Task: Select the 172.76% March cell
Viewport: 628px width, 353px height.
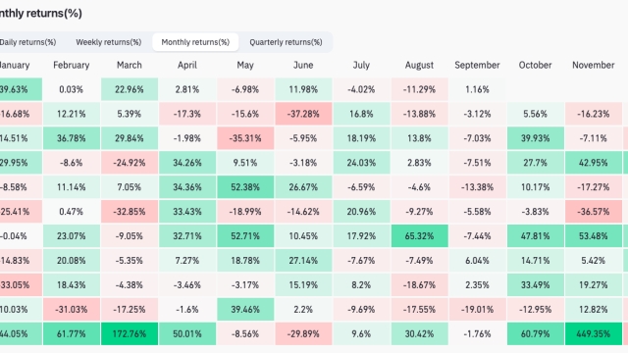Action: point(130,333)
